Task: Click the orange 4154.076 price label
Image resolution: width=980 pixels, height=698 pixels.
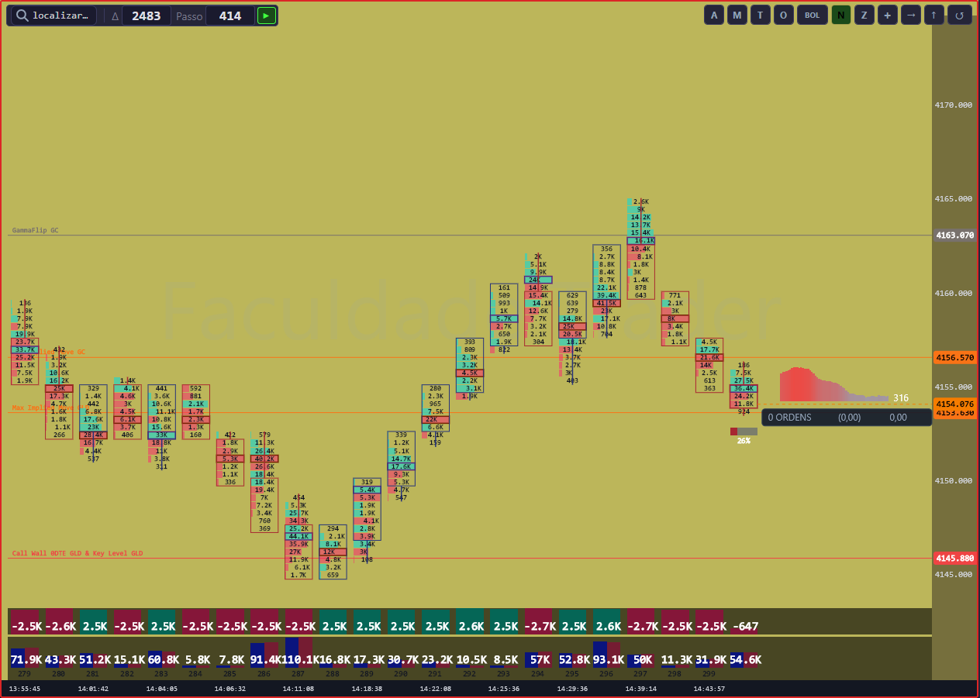Action: 954,404
